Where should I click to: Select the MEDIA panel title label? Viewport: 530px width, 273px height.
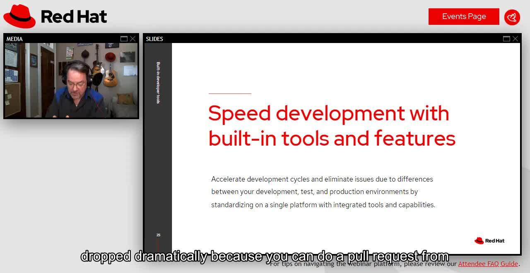tap(14, 39)
